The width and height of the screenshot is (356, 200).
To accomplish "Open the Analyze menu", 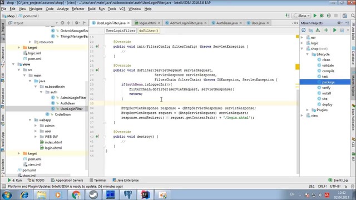I will pyautogui.click(x=63, y=9).
